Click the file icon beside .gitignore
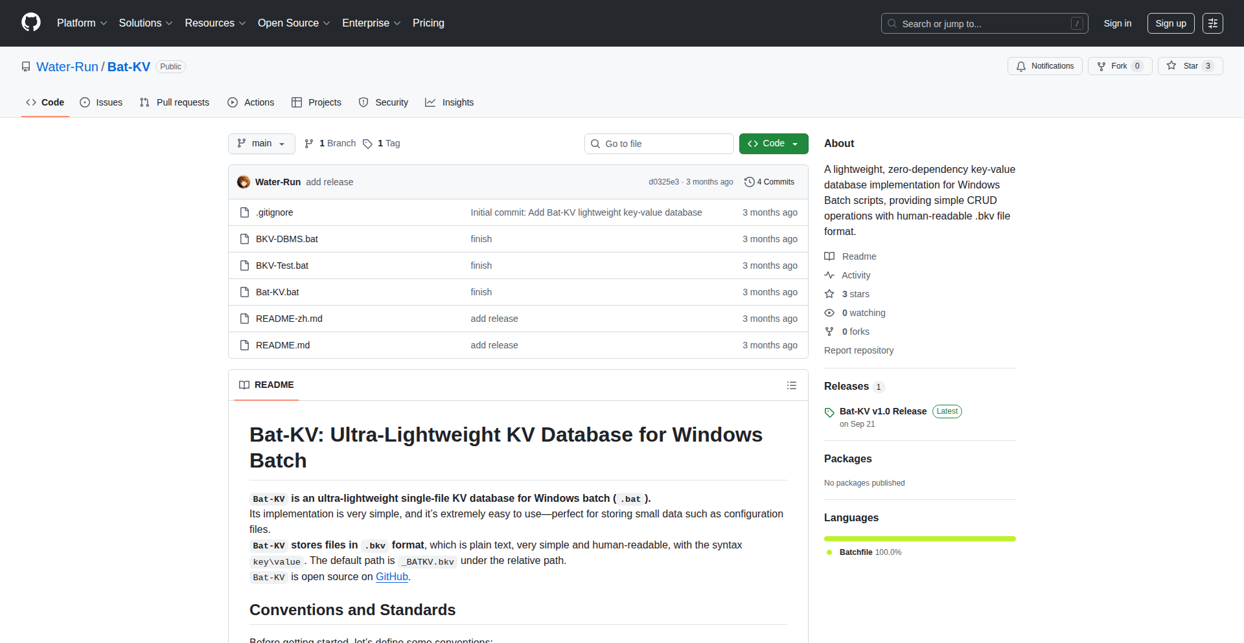The image size is (1244, 643). [244, 212]
